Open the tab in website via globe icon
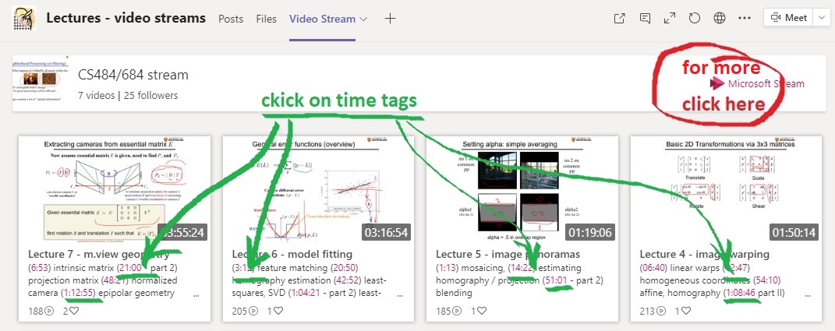Image resolution: width=835 pixels, height=331 pixels. 719,18
